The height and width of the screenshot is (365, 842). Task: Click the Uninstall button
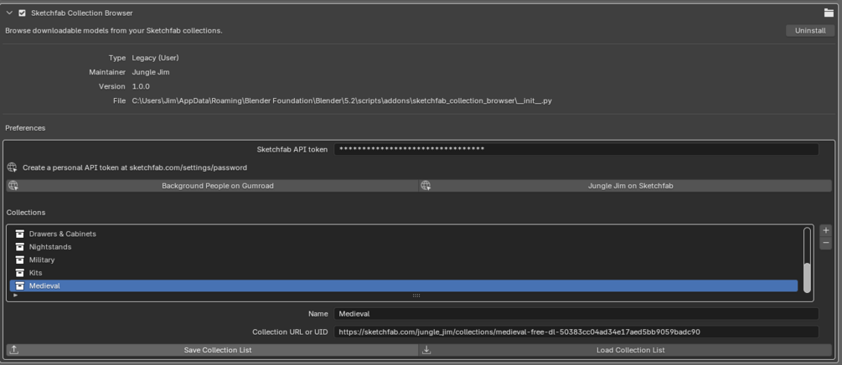pos(810,31)
